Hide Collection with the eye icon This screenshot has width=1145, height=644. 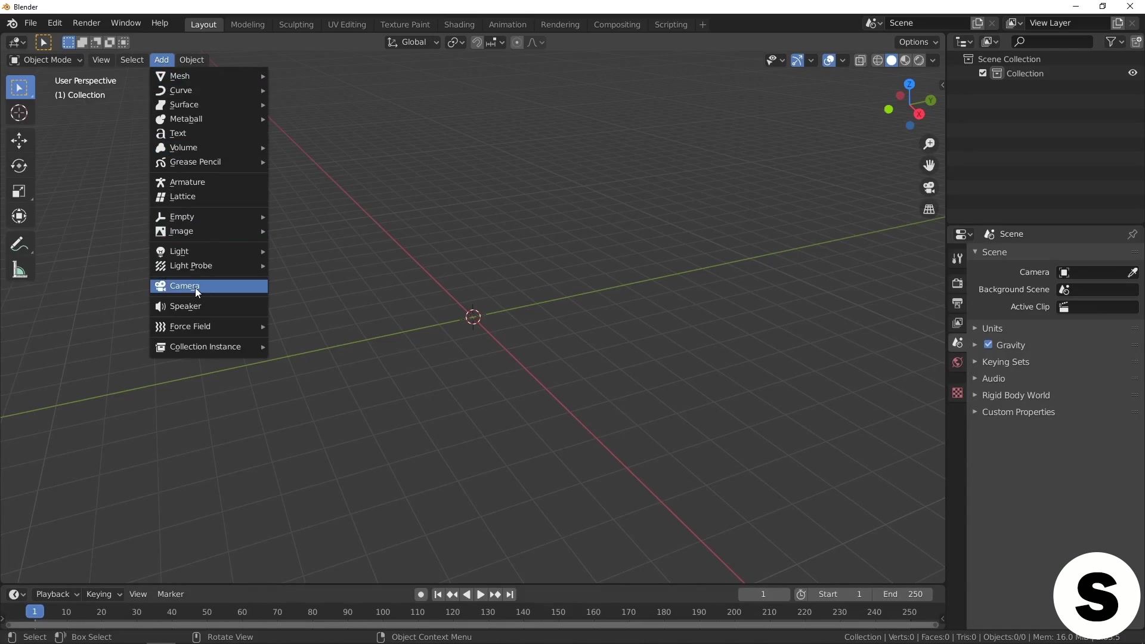(x=1132, y=73)
